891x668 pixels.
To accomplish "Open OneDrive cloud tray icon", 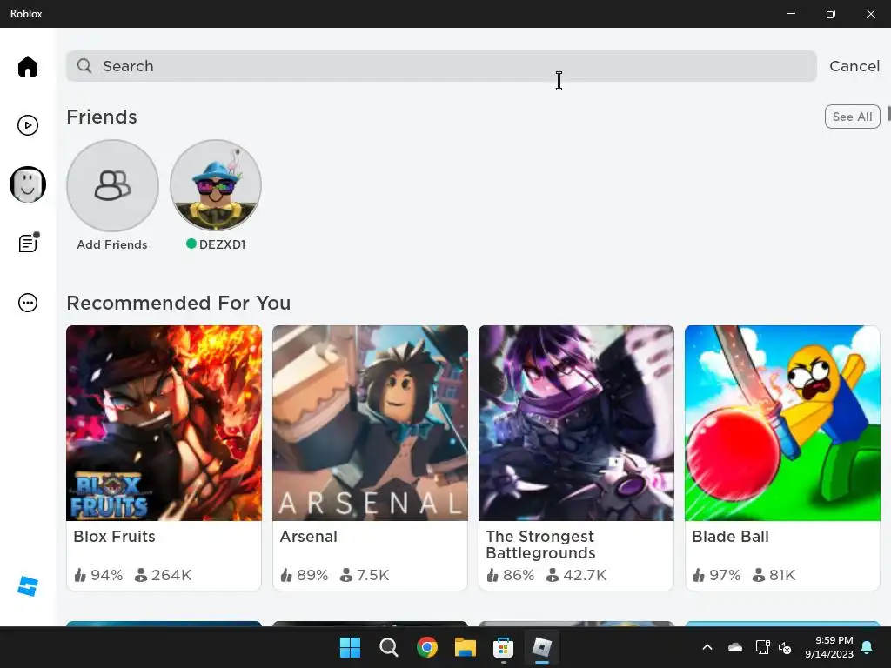I will 735,647.
